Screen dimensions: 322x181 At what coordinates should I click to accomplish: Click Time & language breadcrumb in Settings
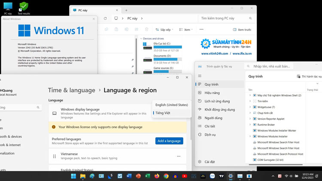tap(71, 90)
